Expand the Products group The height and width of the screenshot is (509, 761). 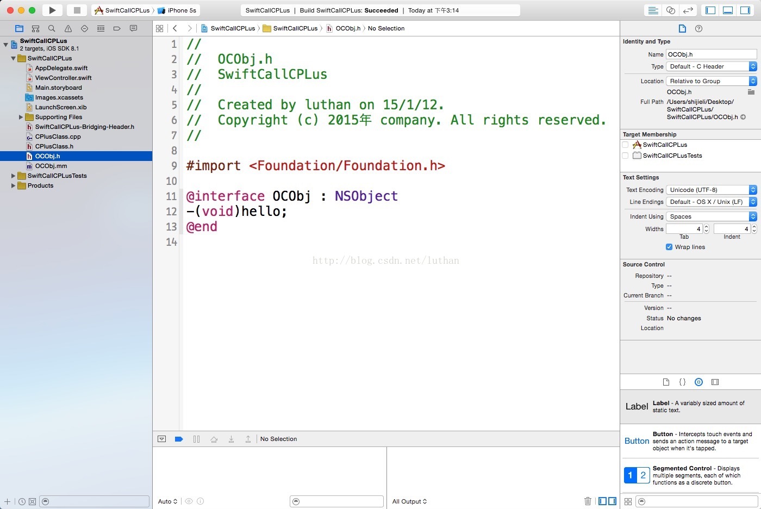coord(13,185)
